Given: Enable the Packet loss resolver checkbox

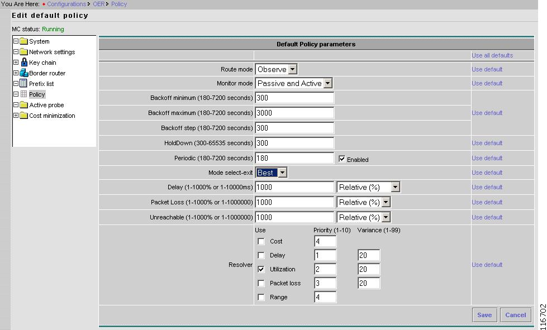Looking at the screenshot, I should click(x=261, y=283).
